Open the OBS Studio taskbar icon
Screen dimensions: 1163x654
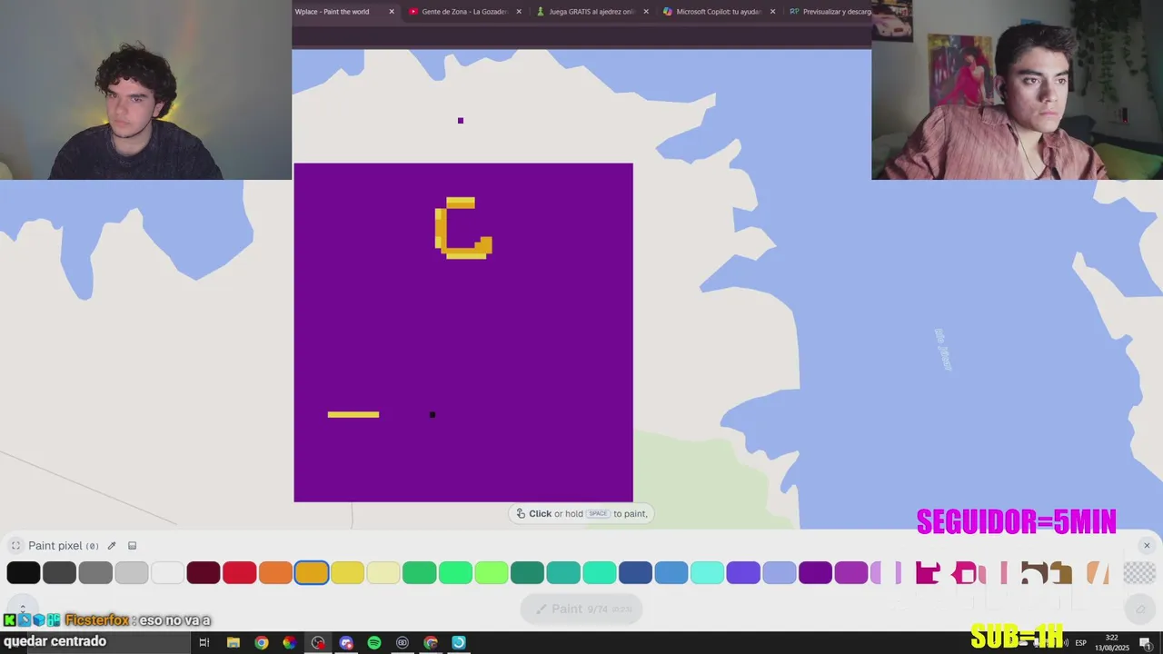318,642
